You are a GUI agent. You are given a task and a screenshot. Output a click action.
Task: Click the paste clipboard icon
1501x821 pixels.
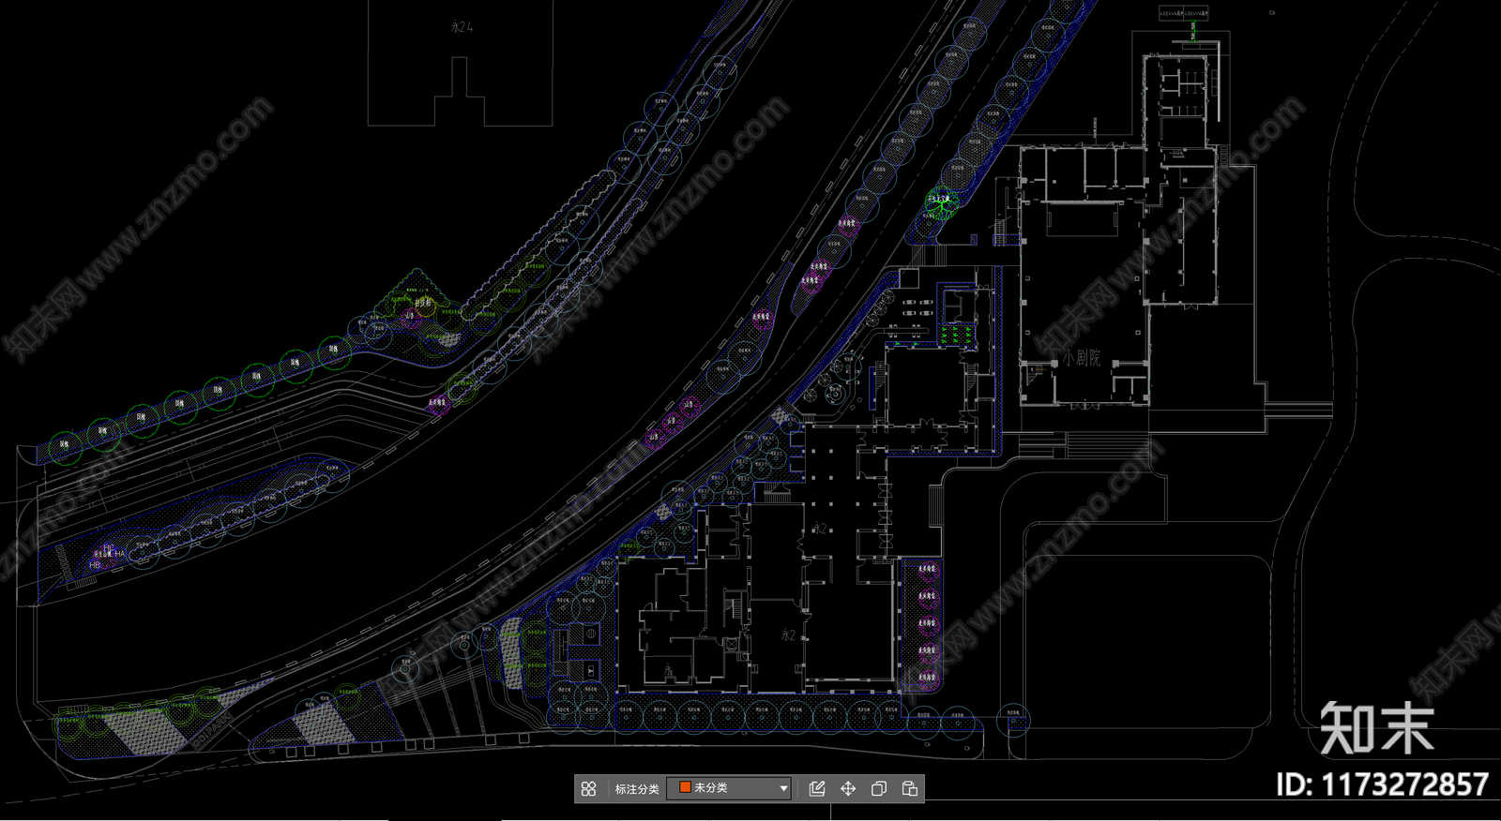pyautogui.click(x=910, y=789)
